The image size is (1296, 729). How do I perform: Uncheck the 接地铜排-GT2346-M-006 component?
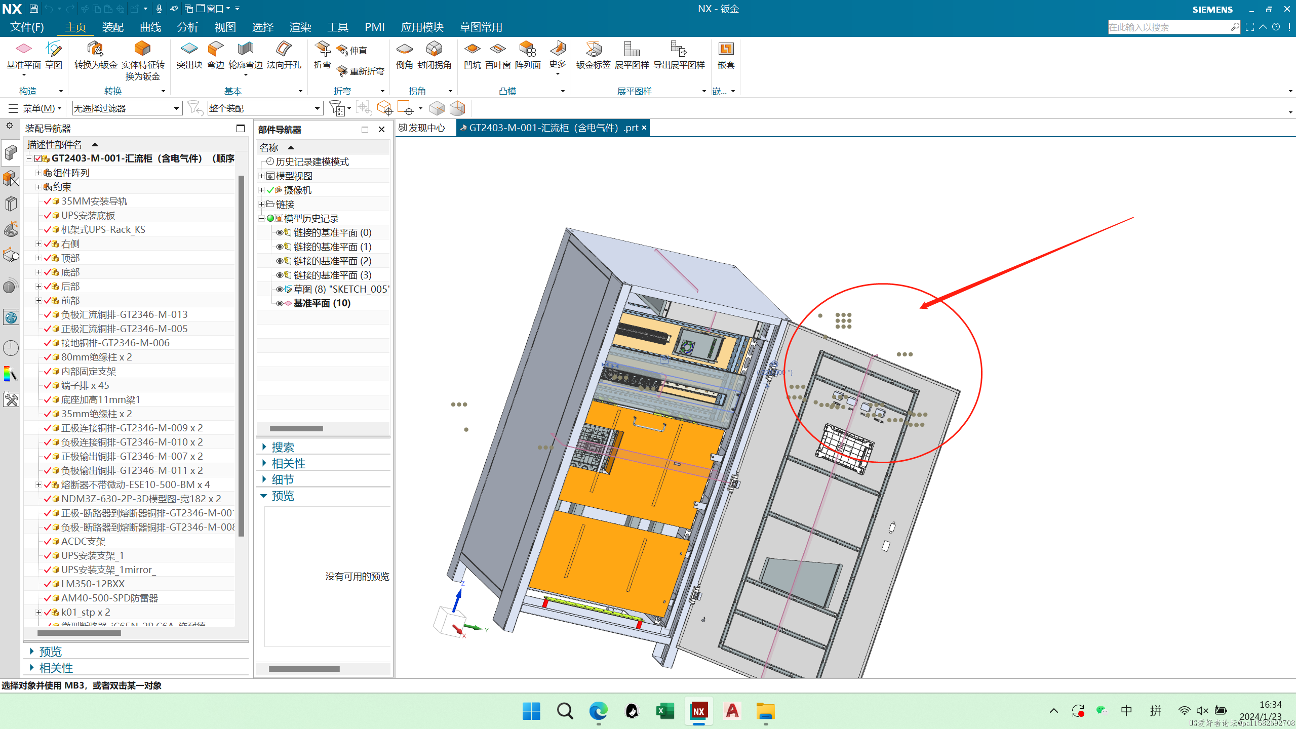pos(48,343)
